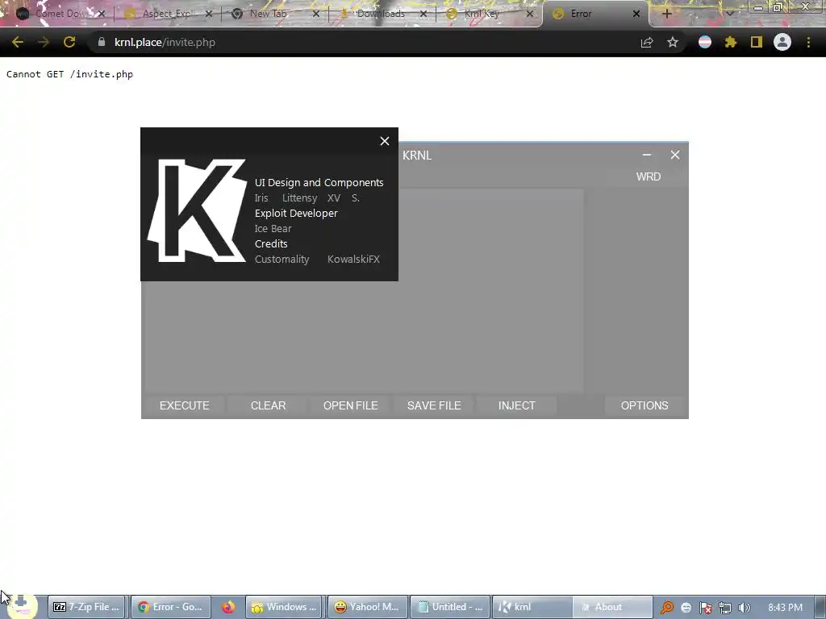Close the Krnl Key tab
826x619 pixels.
click(529, 15)
